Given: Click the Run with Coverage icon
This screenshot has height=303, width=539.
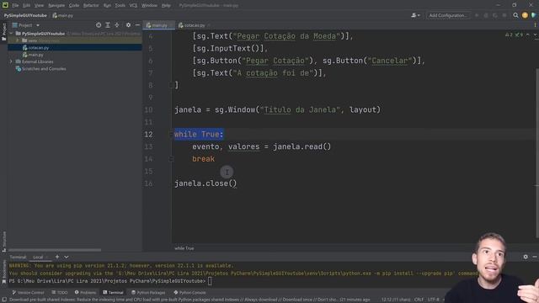Looking at the screenshot, I should (x=495, y=15).
